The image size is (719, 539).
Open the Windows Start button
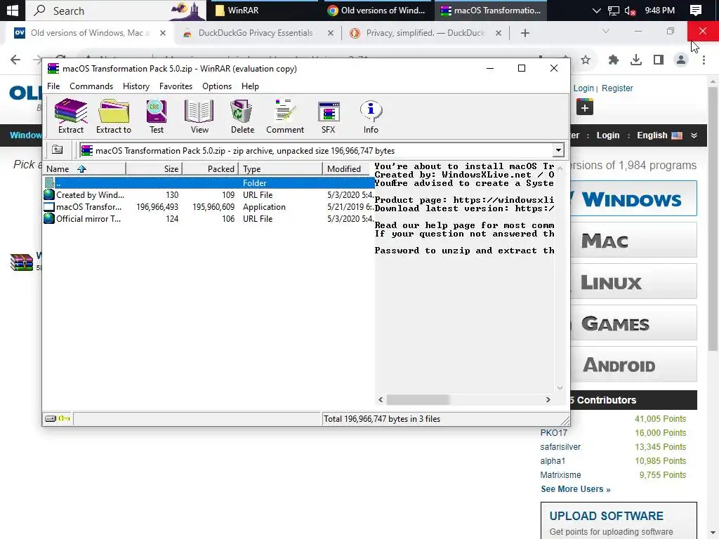(x=13, y=10)
